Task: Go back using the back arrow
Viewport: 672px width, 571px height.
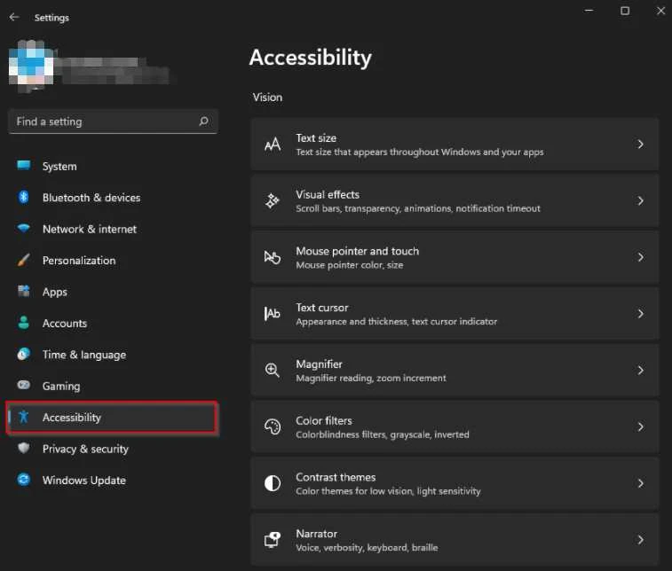Action: click(14, 17)
